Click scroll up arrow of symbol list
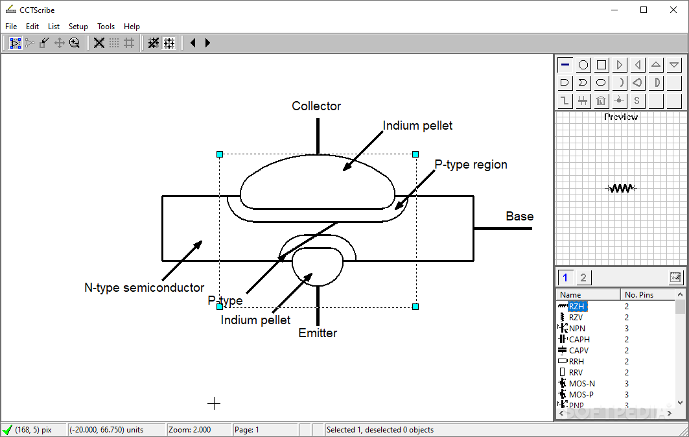The image size is (689, 437). [x=680, y=294]
